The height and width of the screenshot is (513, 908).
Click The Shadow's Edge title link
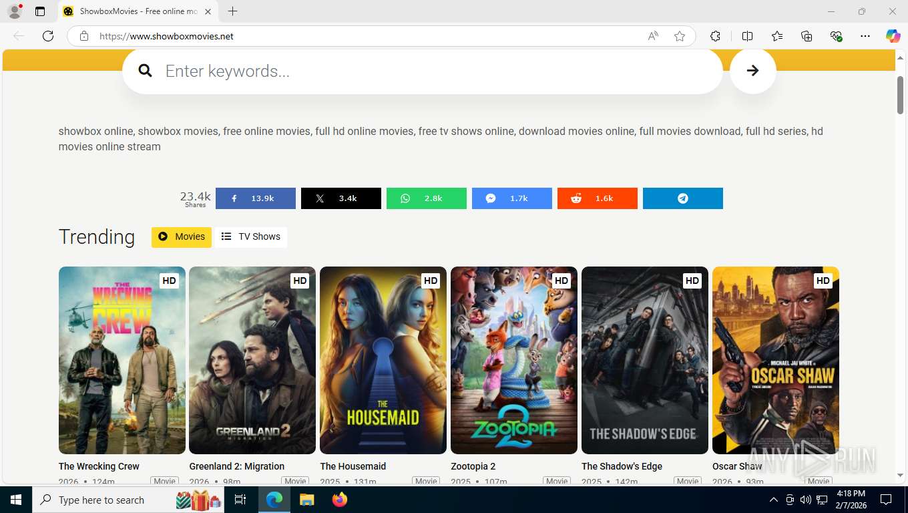622,466
